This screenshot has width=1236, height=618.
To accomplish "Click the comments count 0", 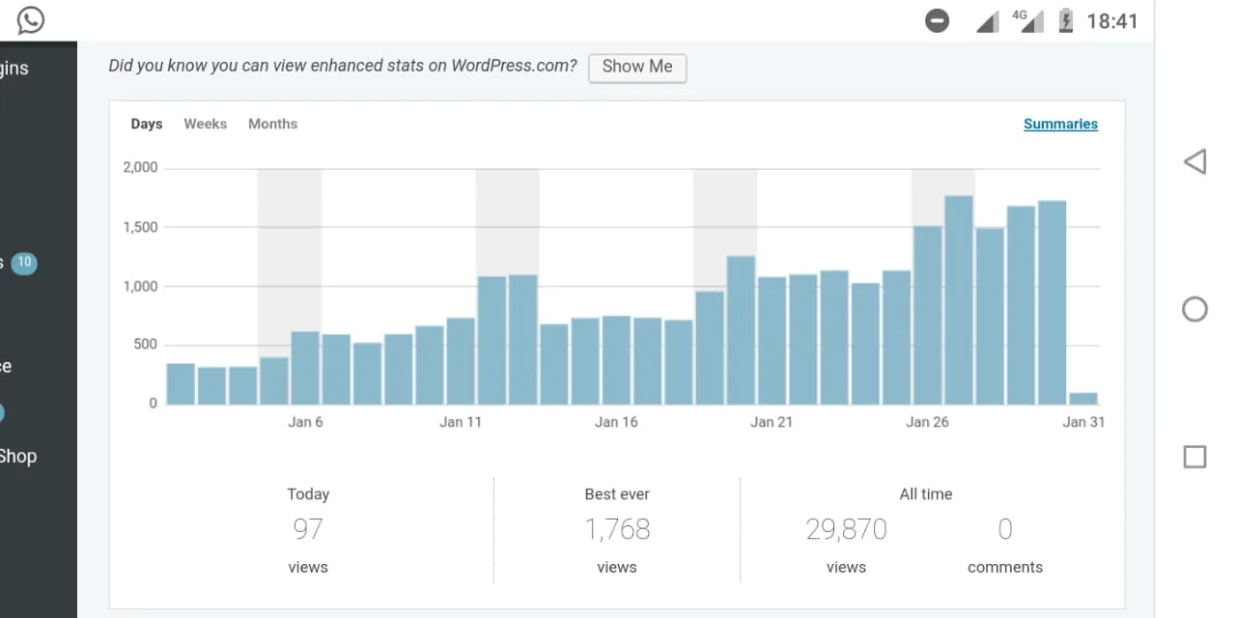I will tap(1005, 529).
